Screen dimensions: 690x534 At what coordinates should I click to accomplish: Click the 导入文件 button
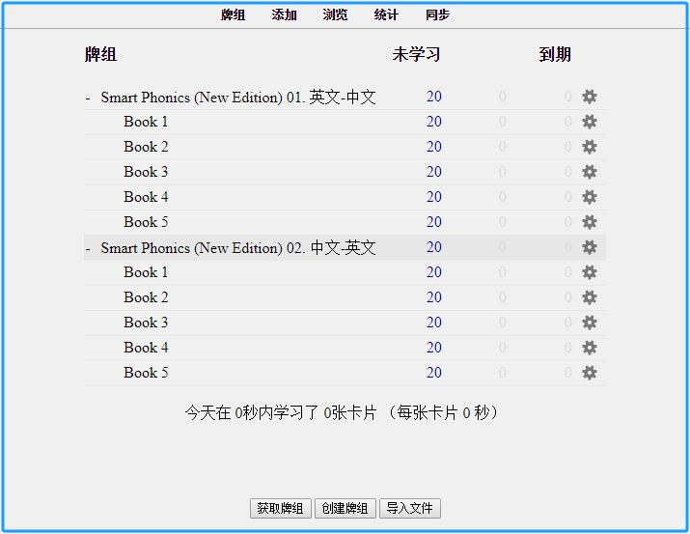(410, 509)
